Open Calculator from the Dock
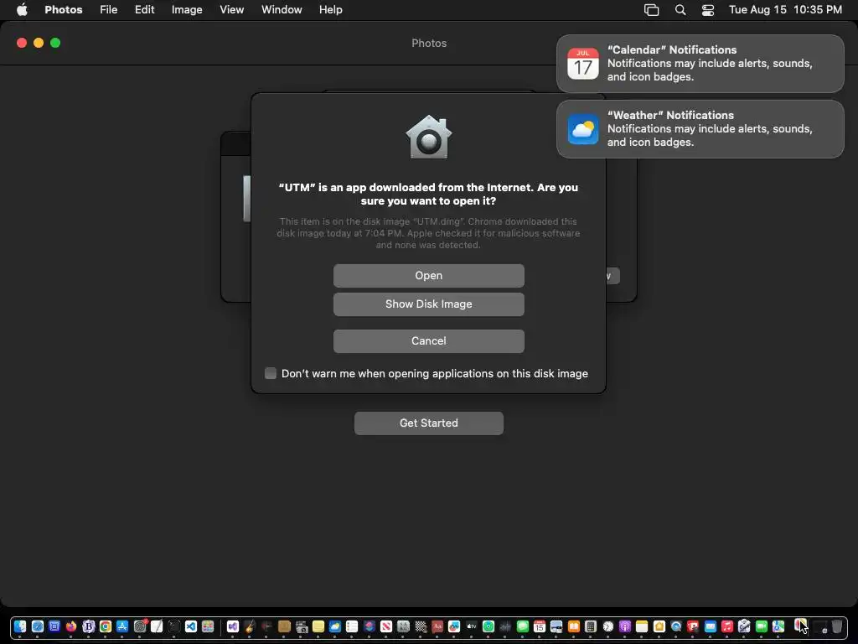 click(591, 626)
